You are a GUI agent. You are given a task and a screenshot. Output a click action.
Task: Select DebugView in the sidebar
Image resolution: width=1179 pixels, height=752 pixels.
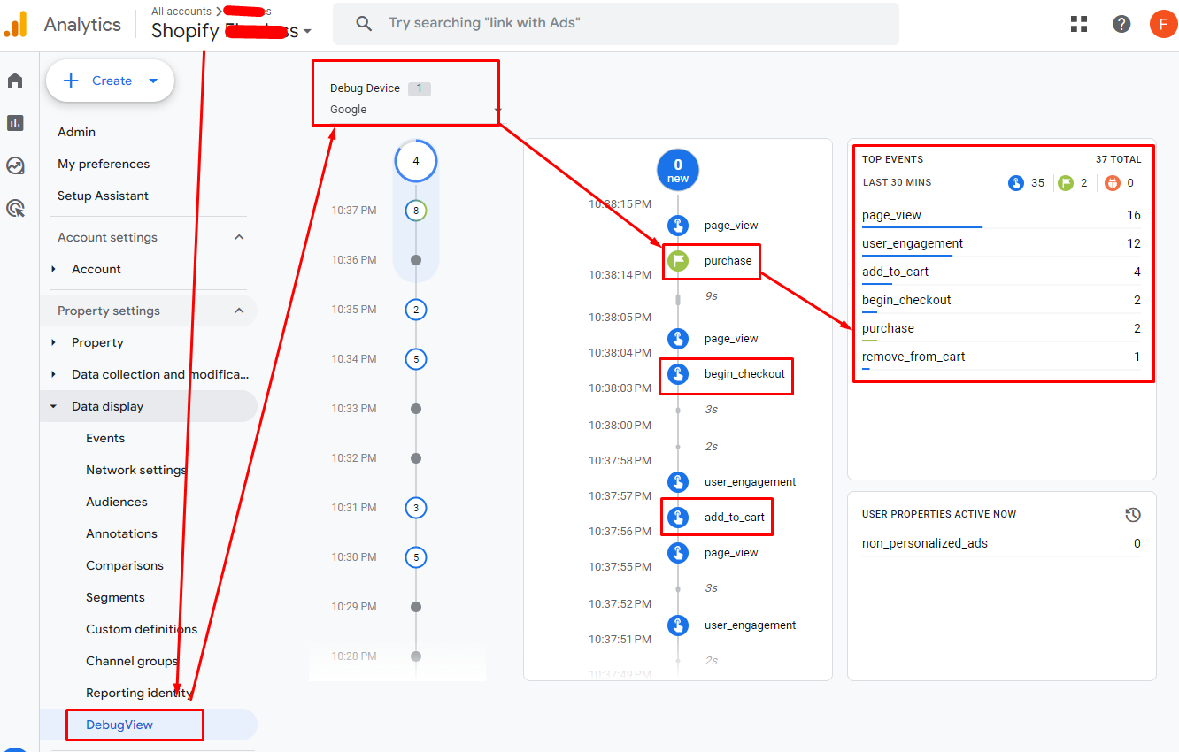tap(119, 725)
